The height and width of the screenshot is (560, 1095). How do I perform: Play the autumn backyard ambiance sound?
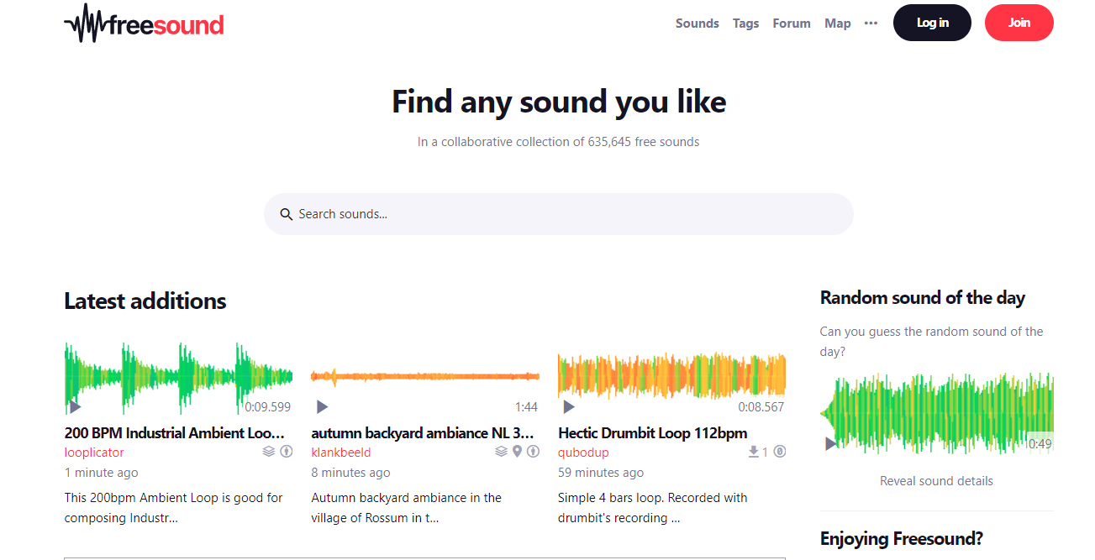(322, 407)
